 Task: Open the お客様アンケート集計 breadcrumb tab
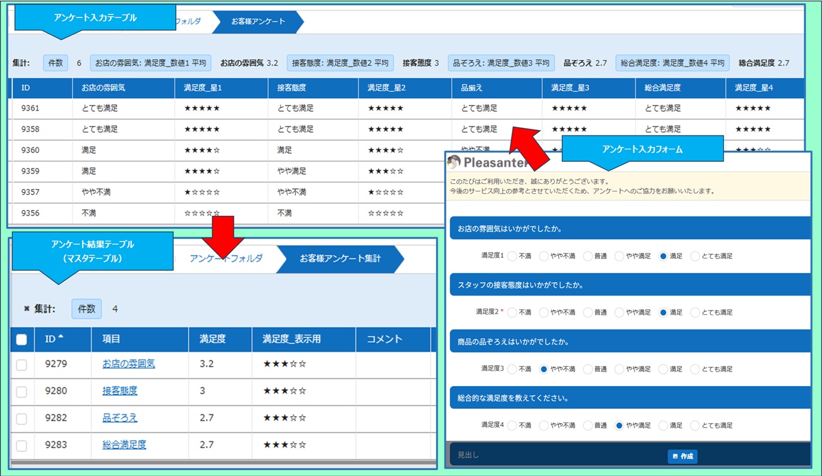point(340,258)
